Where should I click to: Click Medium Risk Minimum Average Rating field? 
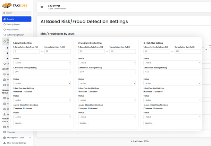[x=107, y=72]
